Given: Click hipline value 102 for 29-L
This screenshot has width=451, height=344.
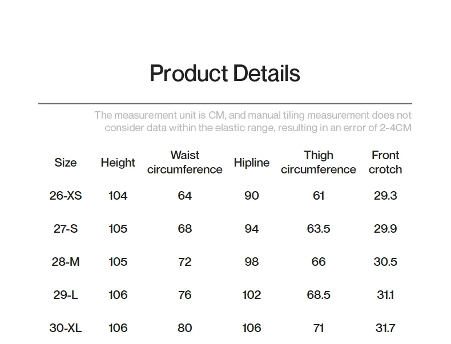Looking at the screenshot, I should (252, 295).
